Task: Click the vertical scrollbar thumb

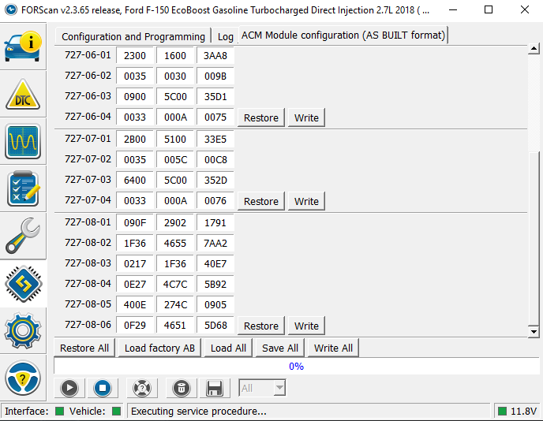Action: point(534,238)
